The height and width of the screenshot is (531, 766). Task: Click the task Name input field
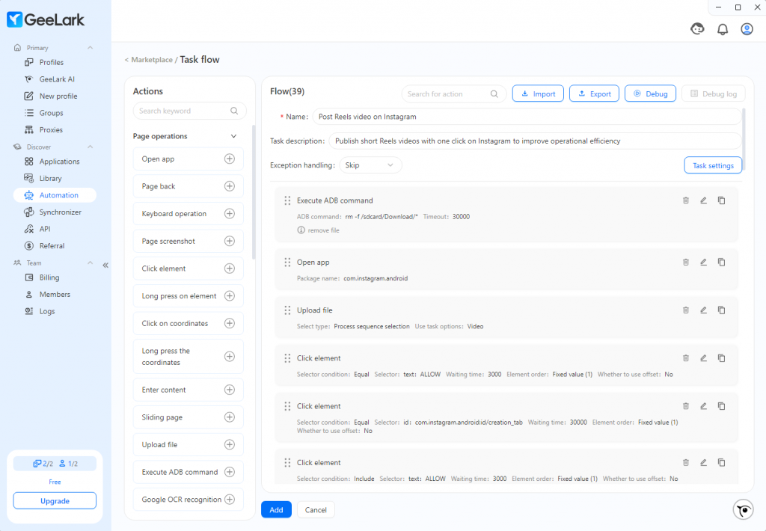[x=527, y=116]
